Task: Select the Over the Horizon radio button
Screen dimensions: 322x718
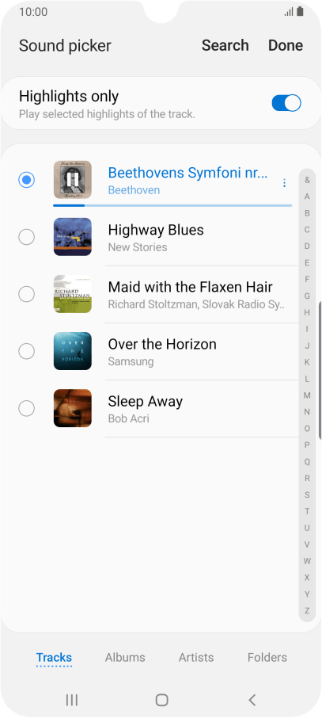Action: 27,351
